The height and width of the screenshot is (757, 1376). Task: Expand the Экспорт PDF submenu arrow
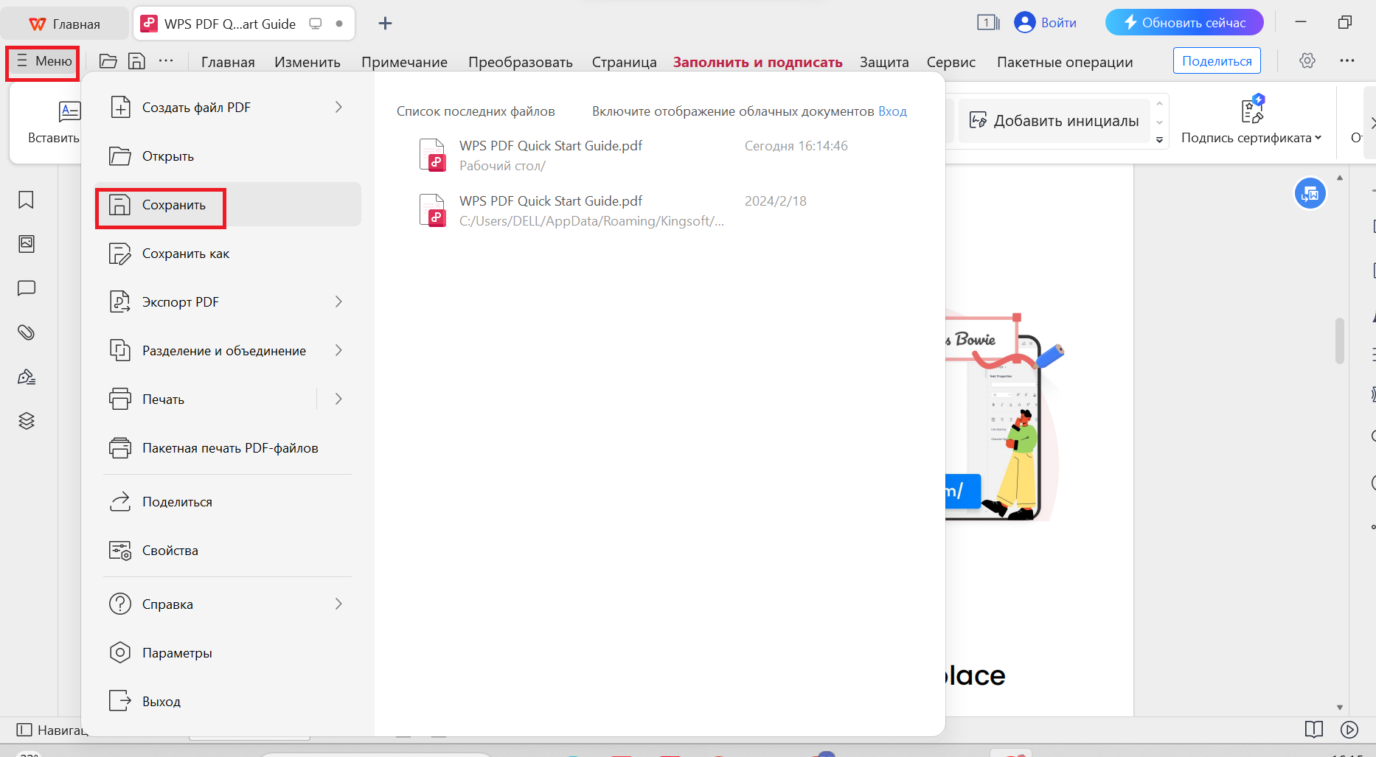[338, 302]
